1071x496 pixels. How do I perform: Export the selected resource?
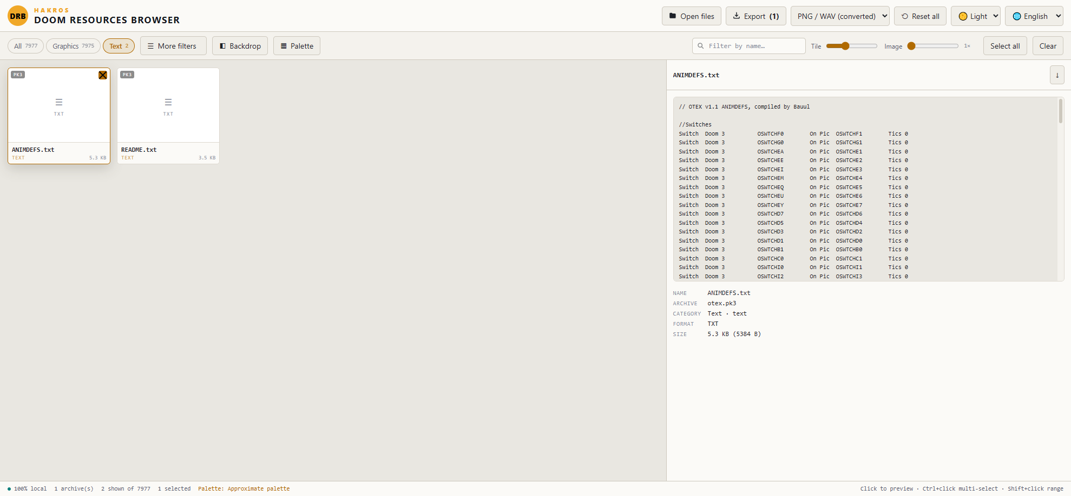[x=755, y=16]
